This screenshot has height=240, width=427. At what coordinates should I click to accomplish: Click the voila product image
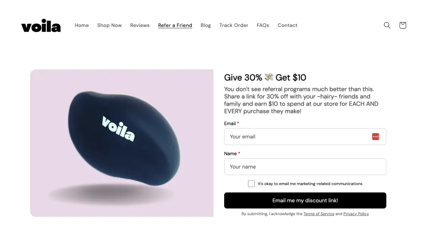[122, 143]
